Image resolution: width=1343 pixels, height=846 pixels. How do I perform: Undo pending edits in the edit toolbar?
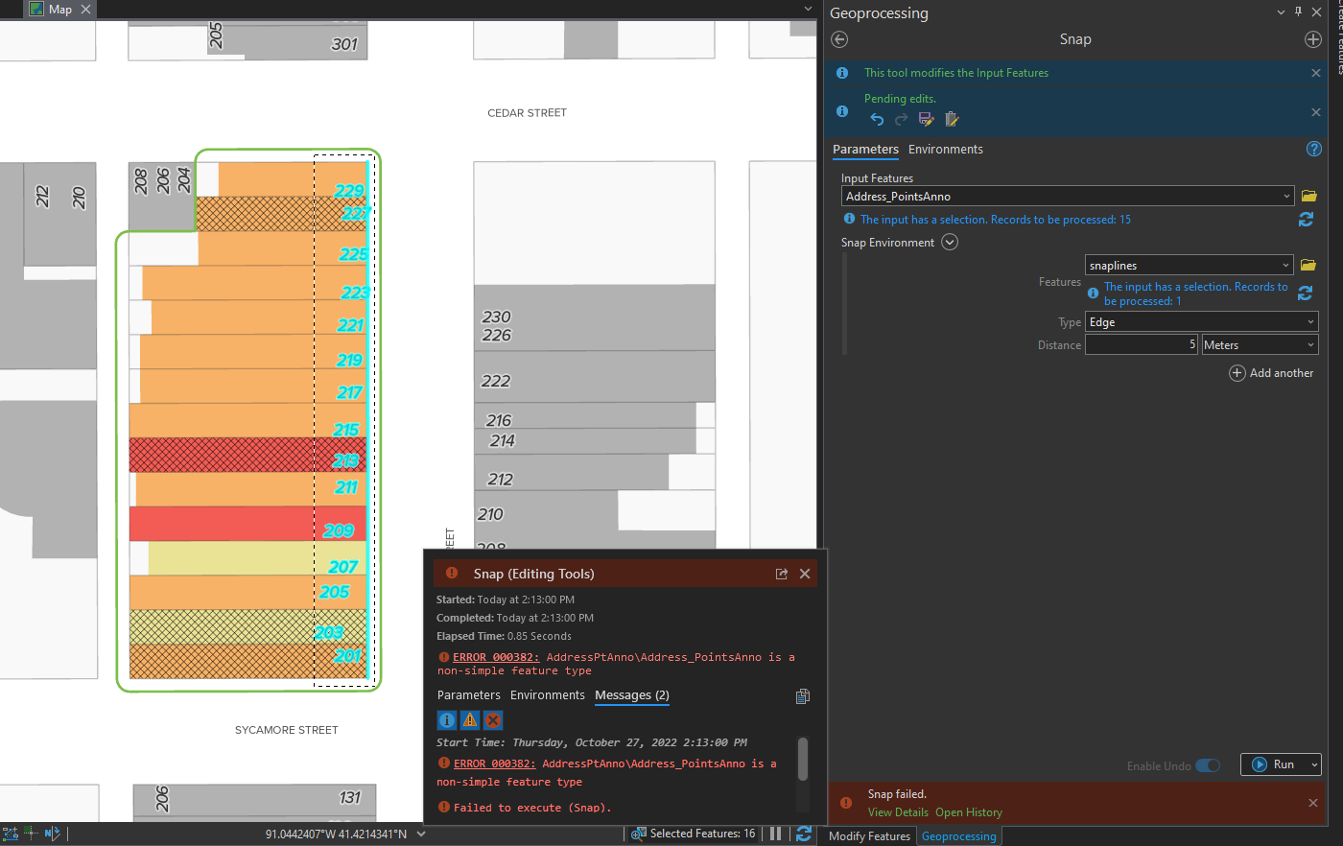(876, 119)
